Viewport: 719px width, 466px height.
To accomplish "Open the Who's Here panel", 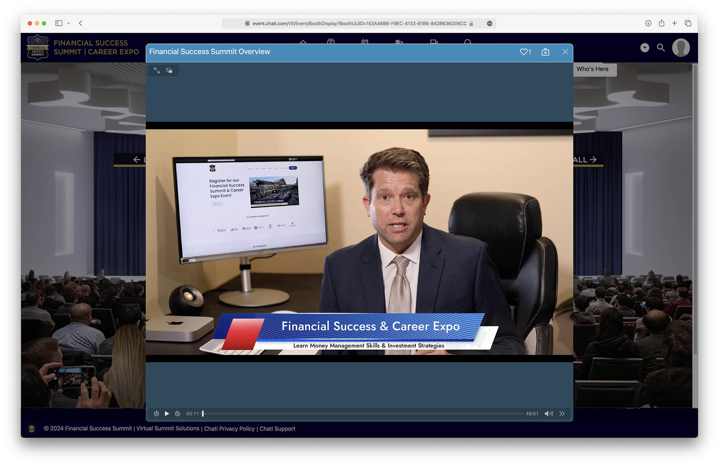I will [592, 69].
